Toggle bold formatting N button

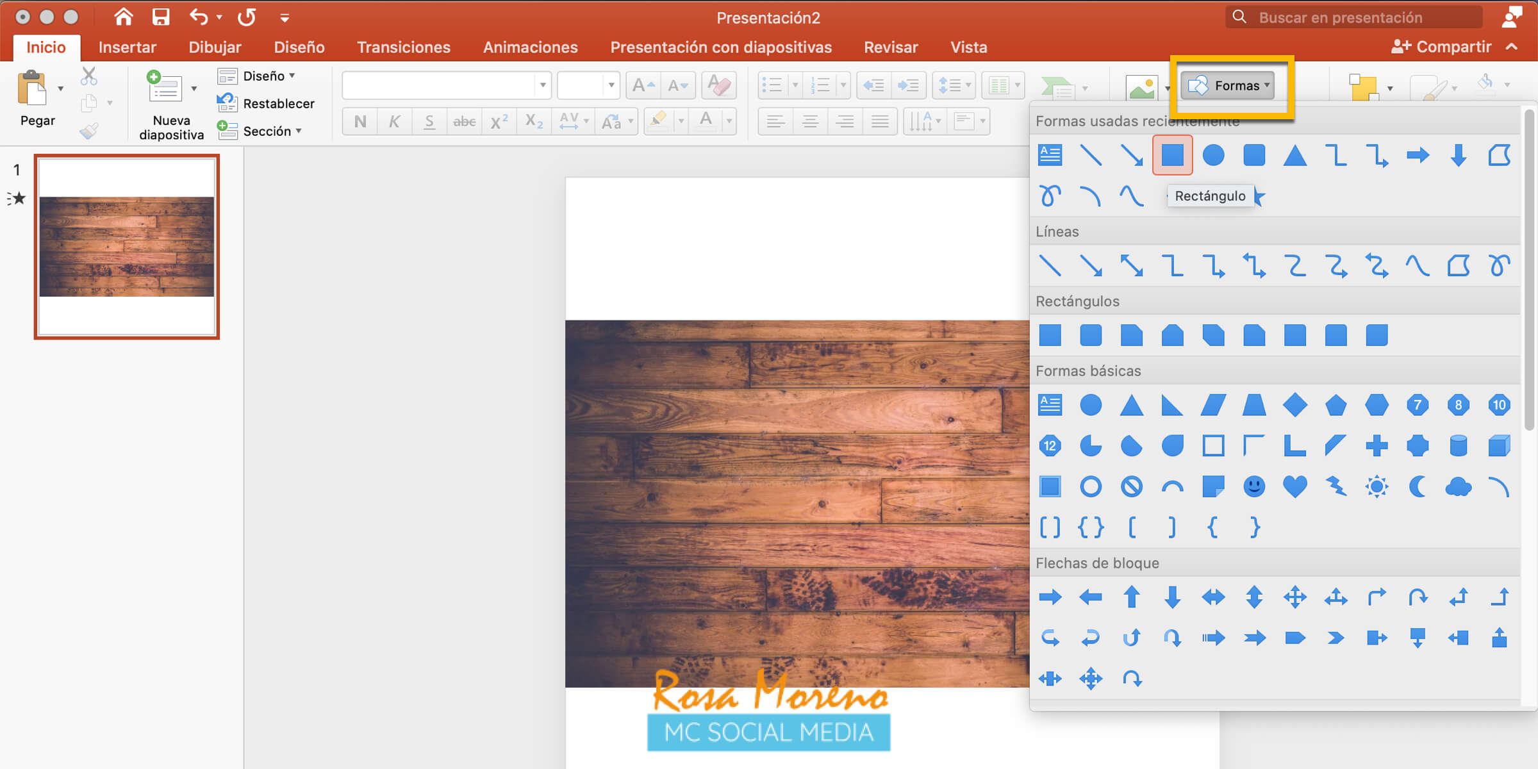pyautogui.click(x=360, y=121)
